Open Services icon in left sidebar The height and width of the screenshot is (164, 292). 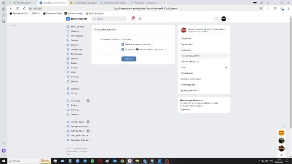point(68,89)
